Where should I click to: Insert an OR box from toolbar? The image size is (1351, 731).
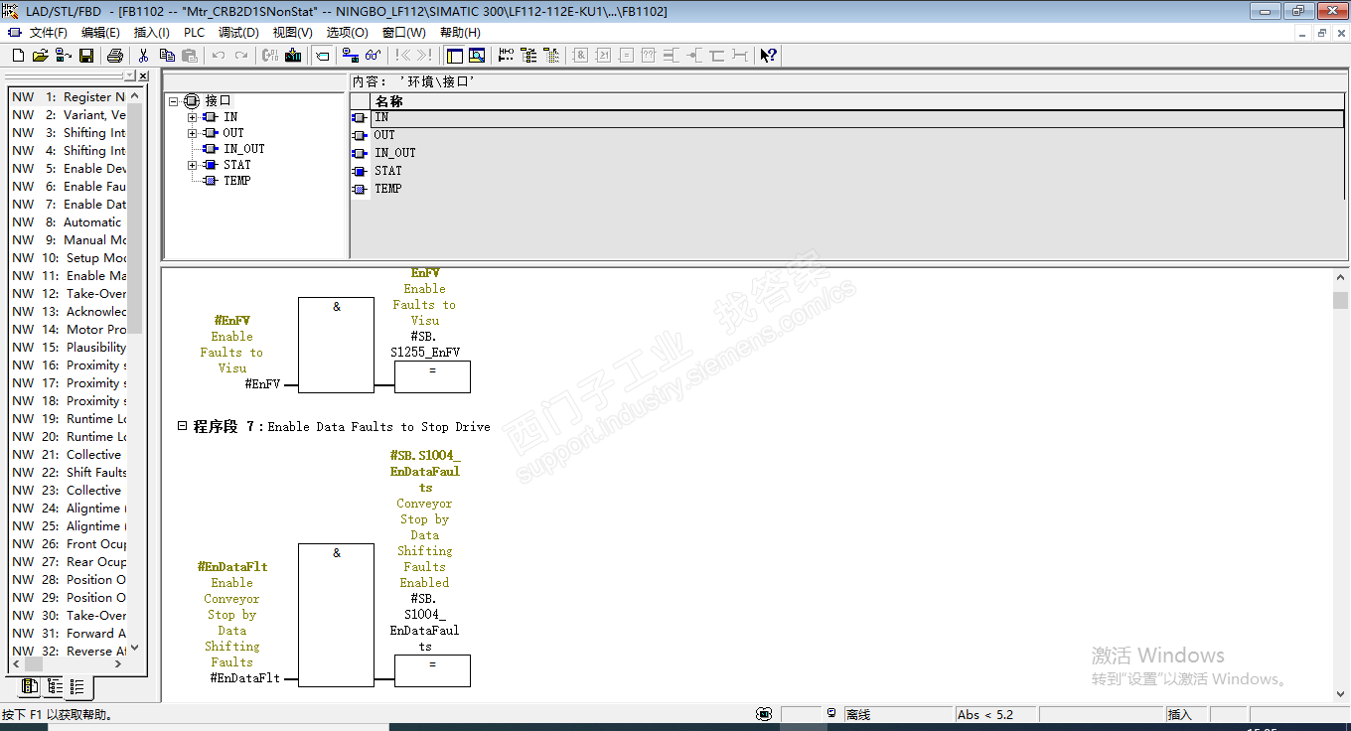[x=603, y=56]
